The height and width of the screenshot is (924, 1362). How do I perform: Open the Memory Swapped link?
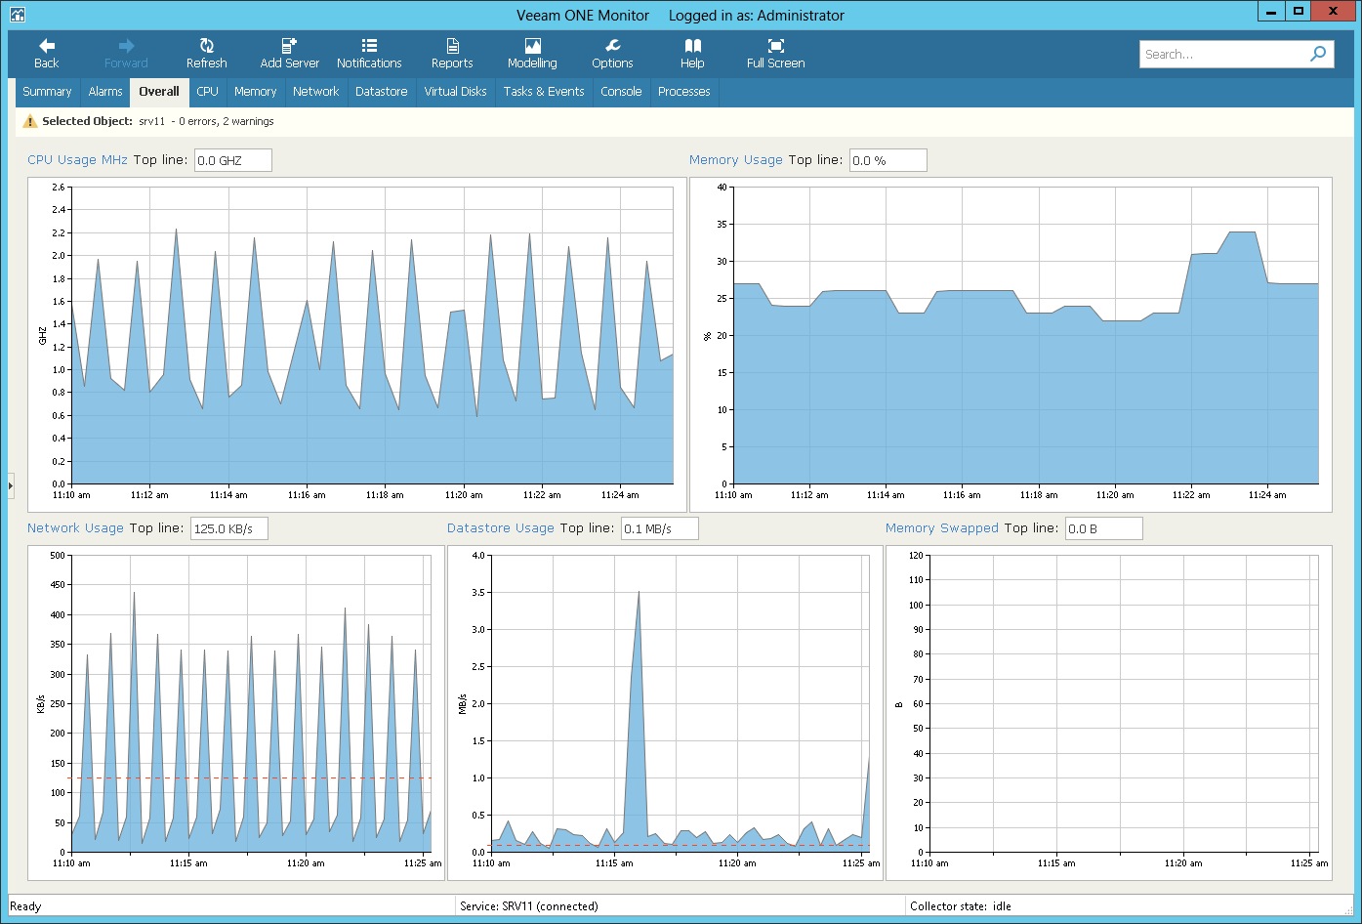(x=942, y=528)
